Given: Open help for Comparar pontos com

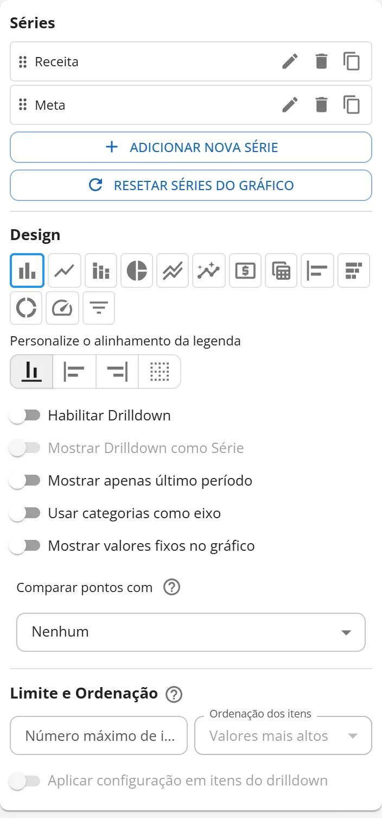Looking at the screenshot, I should [172, 588].
